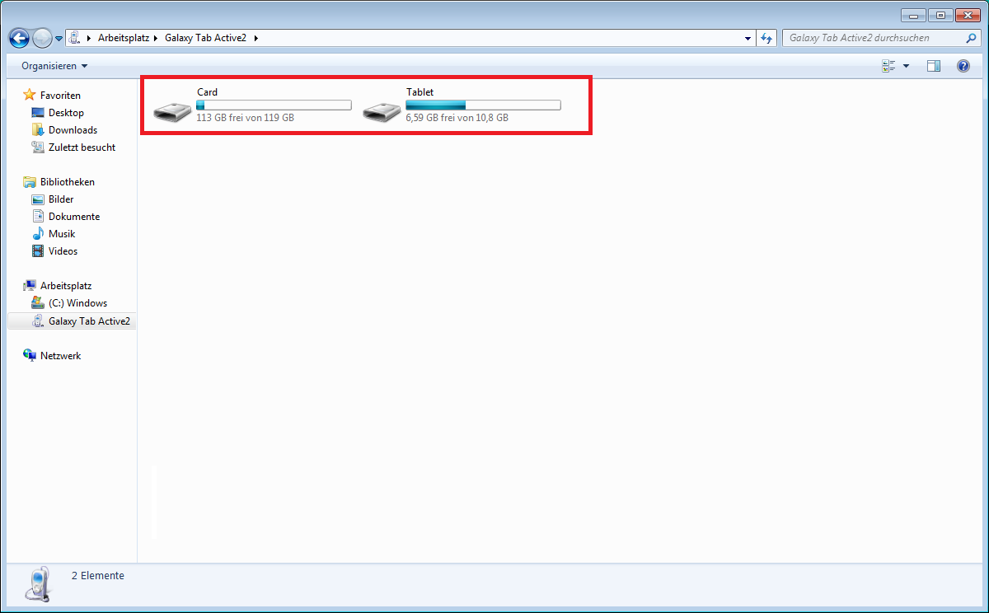The width and height of the screenshot is (989, 613).
Task: Open the Tablet storage drive icon
Action: pos(381,111)
